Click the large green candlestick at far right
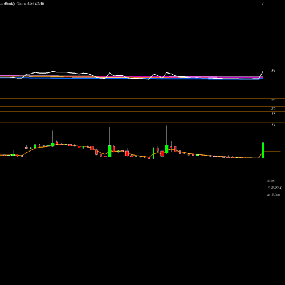Screen dimensions: 285x285 point(263,150)
